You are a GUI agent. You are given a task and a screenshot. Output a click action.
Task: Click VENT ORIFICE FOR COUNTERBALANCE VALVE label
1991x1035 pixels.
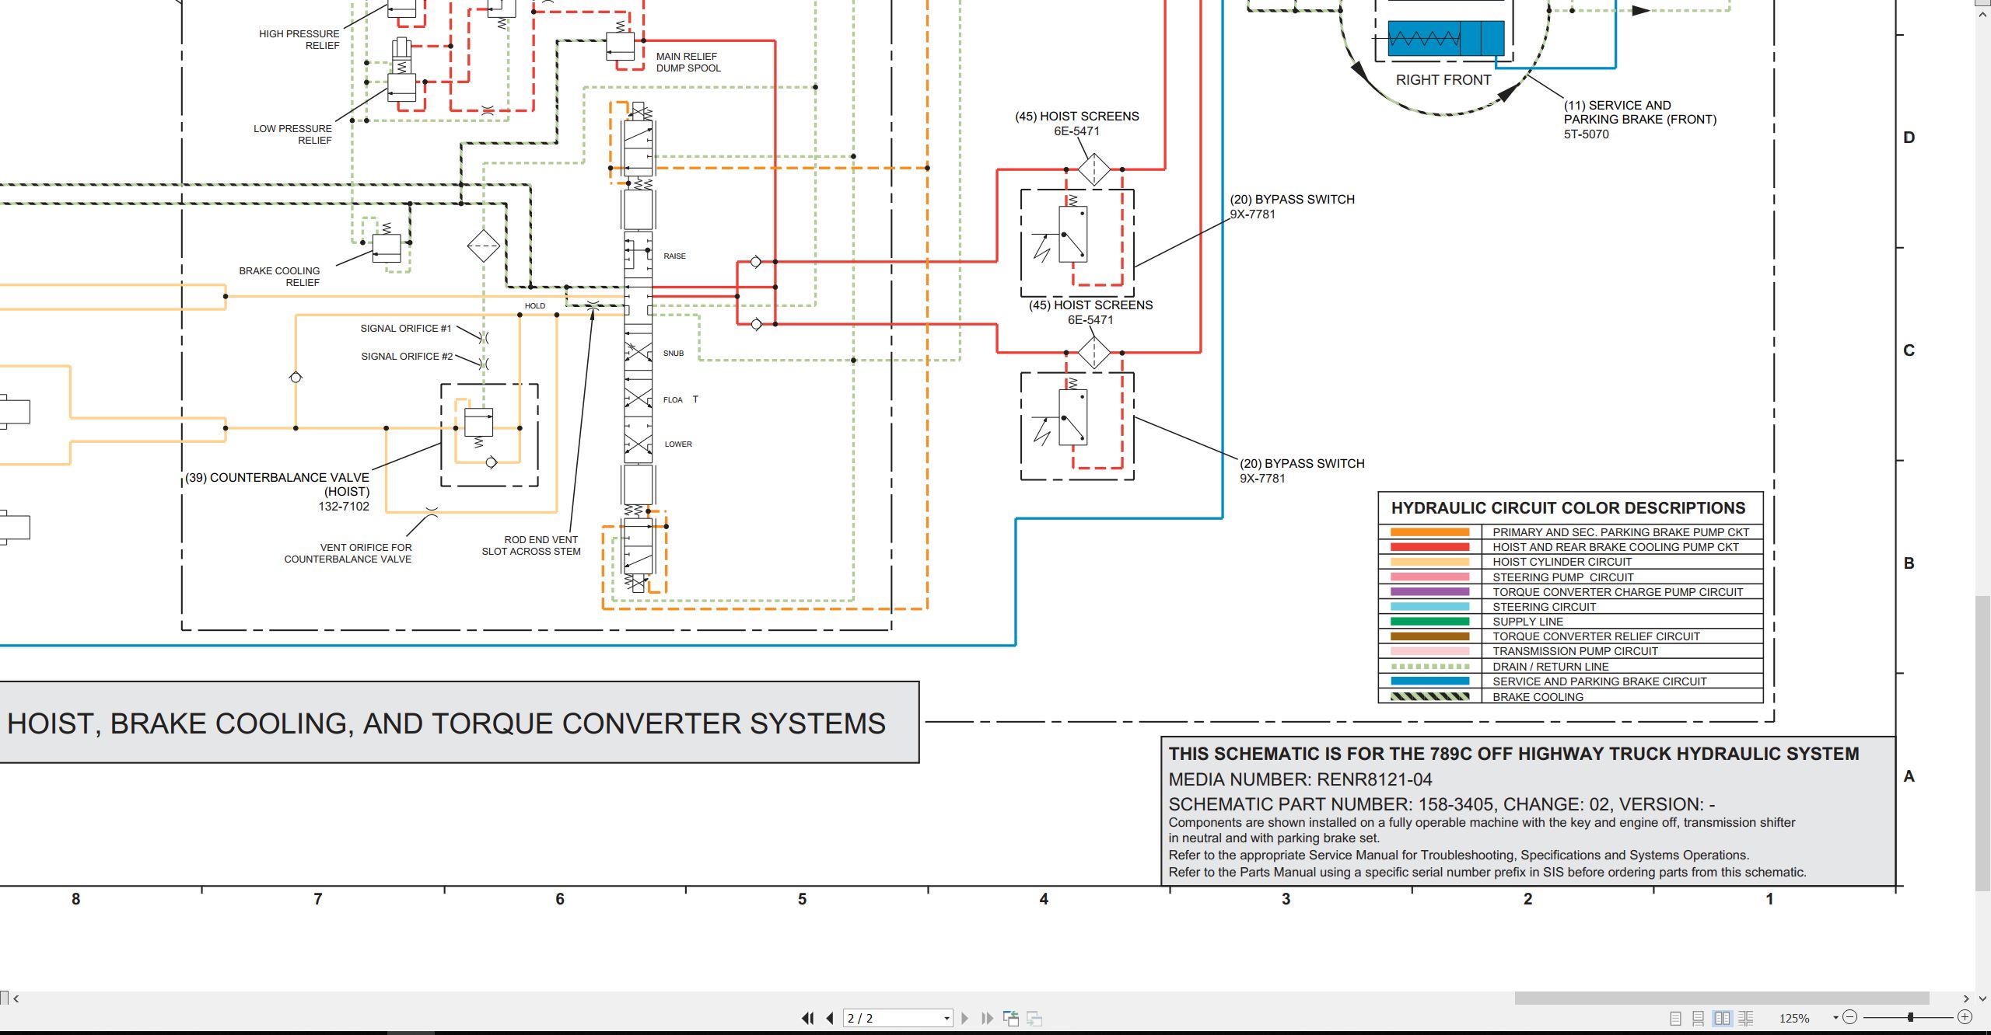[348, 553]
